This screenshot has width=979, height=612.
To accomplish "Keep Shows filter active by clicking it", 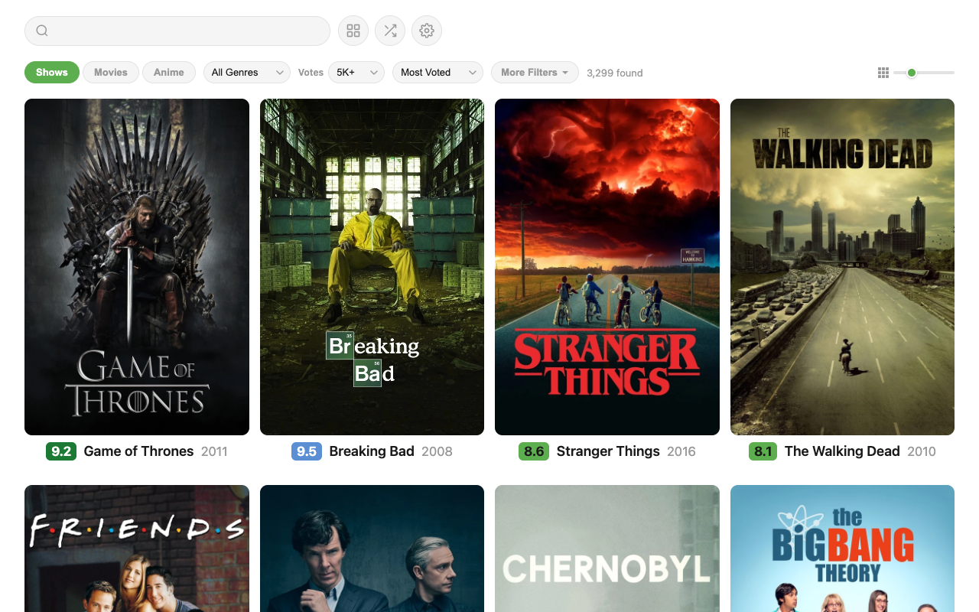I will tap(51, 72).
